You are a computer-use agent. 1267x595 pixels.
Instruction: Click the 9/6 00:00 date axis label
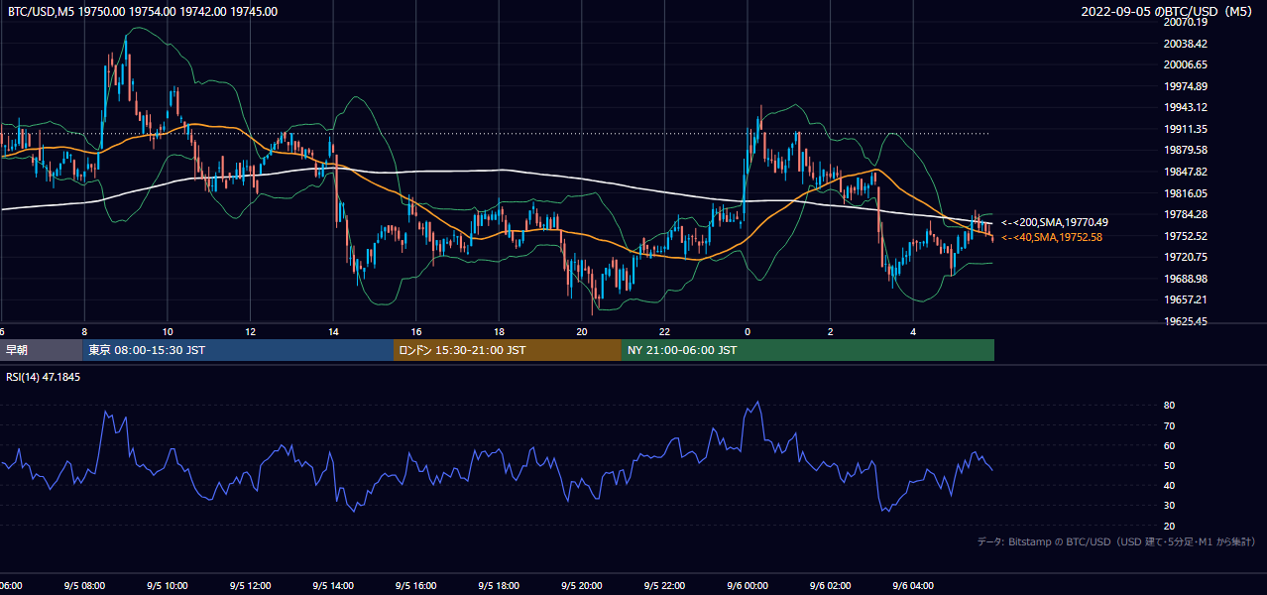click(748, 585)
